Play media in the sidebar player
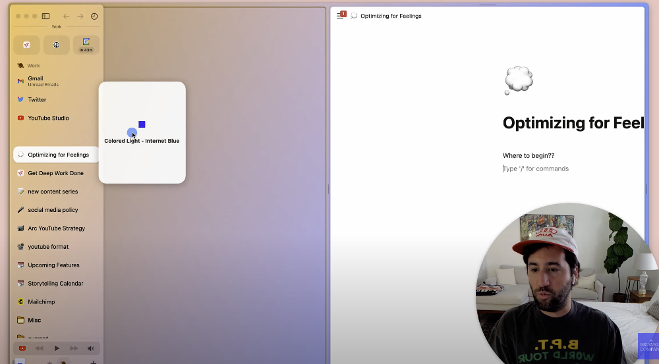Image resolution: width=659 pixels, height=364 pixels. [x=57, y=348]
